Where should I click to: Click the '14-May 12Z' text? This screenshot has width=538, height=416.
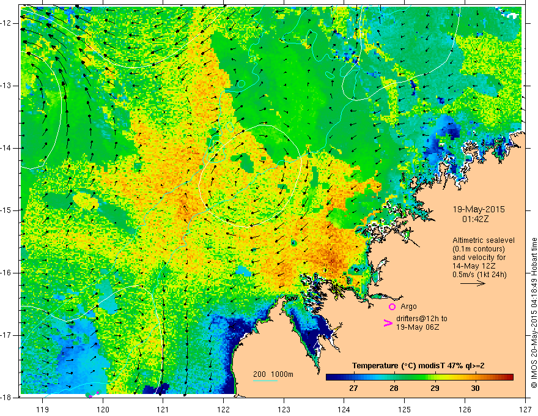coord(474,266)
